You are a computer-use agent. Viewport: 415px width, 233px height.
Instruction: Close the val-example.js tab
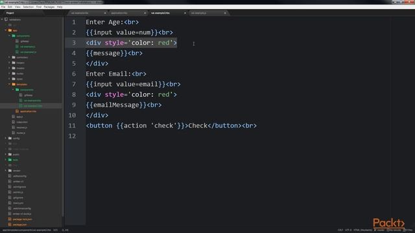(225, 13)
